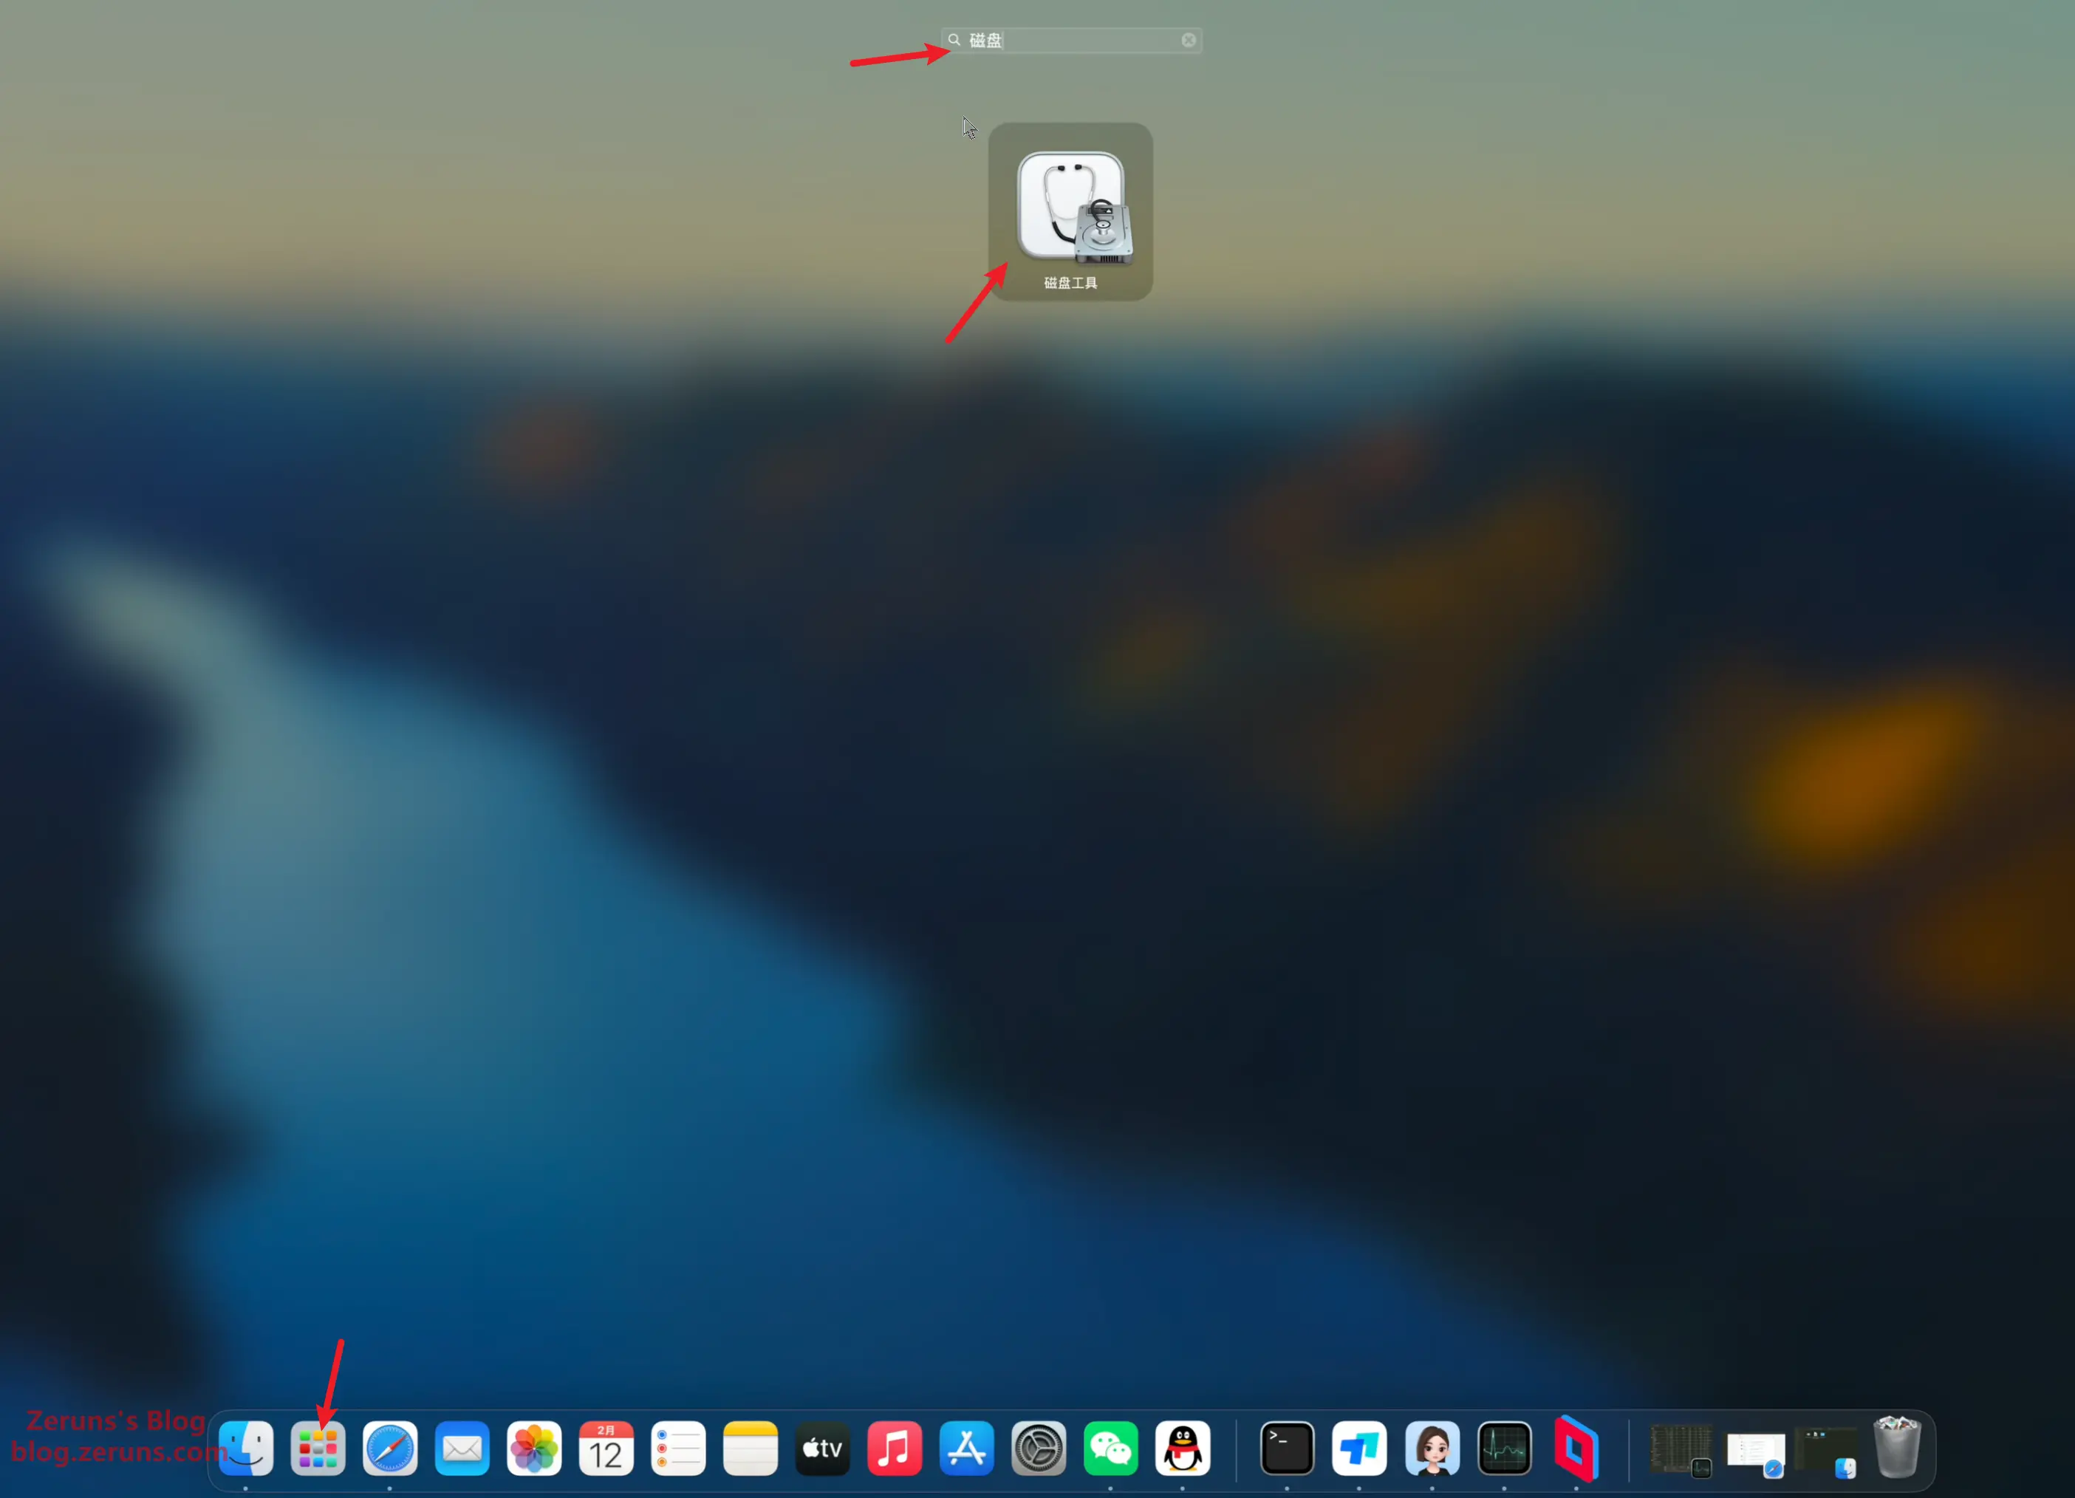Open the Notes app

point(751,1448)
